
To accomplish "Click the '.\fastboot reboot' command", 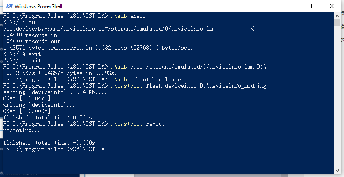I will tap(138, 124).
